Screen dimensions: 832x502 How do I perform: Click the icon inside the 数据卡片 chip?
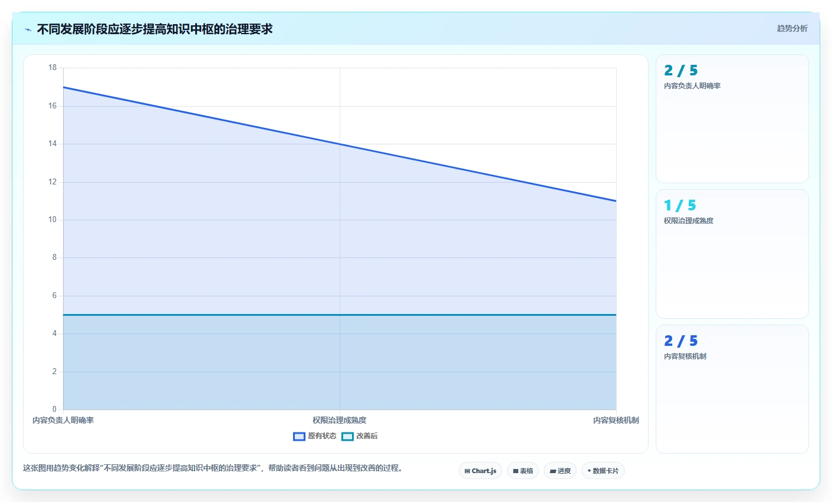(x=589, y=471)
